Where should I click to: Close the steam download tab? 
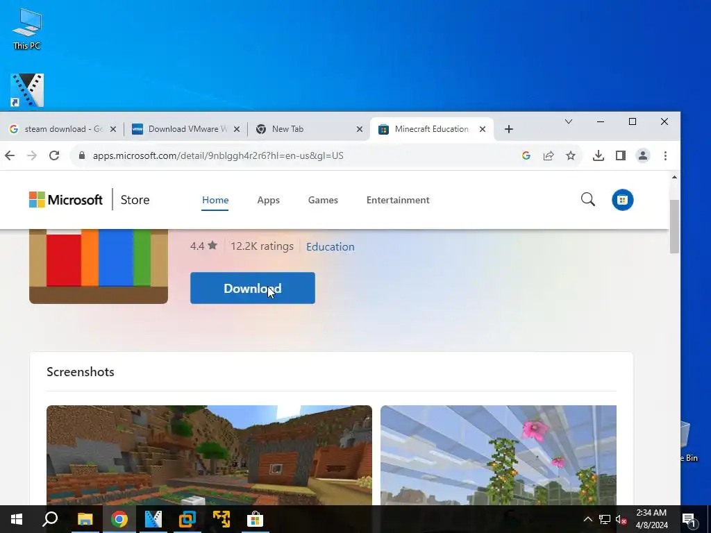(x=113, y=129)
